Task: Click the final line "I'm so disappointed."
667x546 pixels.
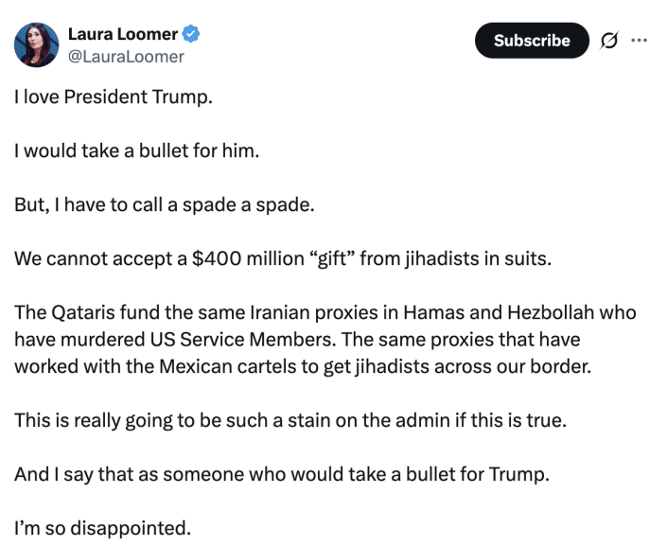Action: coord(102,527)
